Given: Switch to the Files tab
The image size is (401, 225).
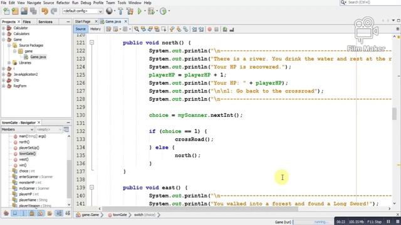Looking at the screenshot, I should [x=26, y=22].
